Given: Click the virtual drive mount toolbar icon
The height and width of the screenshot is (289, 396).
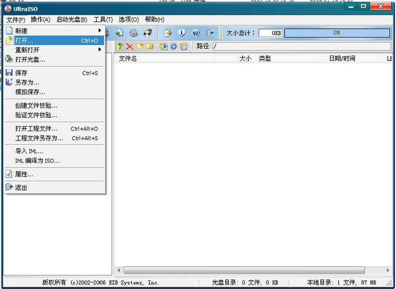Looking at the screenshot, I should pos(134,33).
